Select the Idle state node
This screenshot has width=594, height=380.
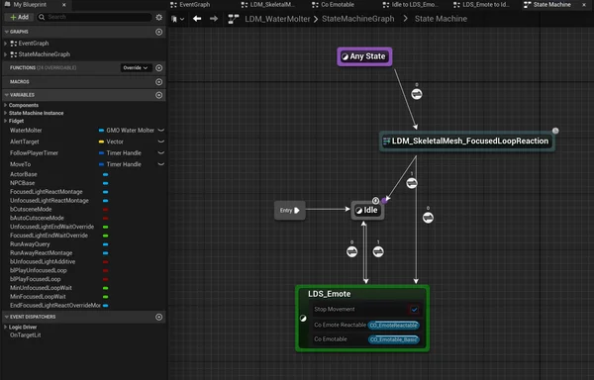tap(367, 211)
